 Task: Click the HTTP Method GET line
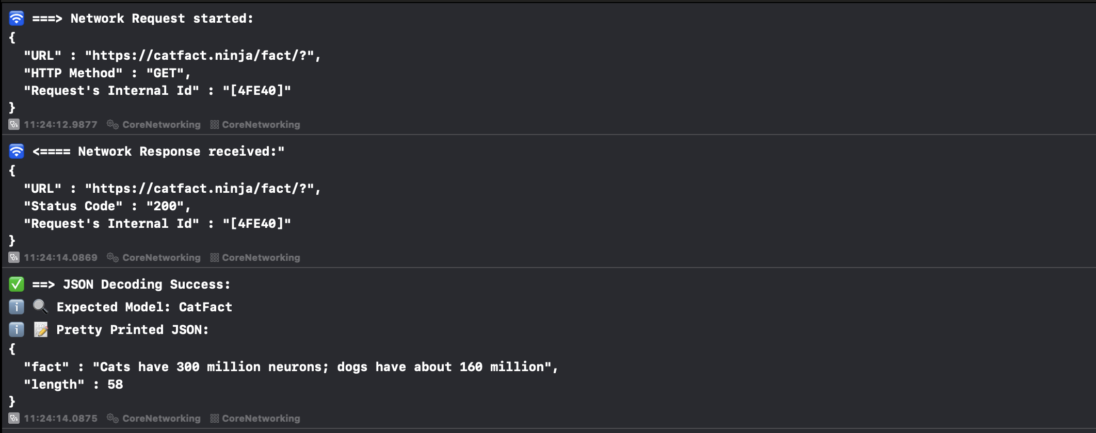107,73
